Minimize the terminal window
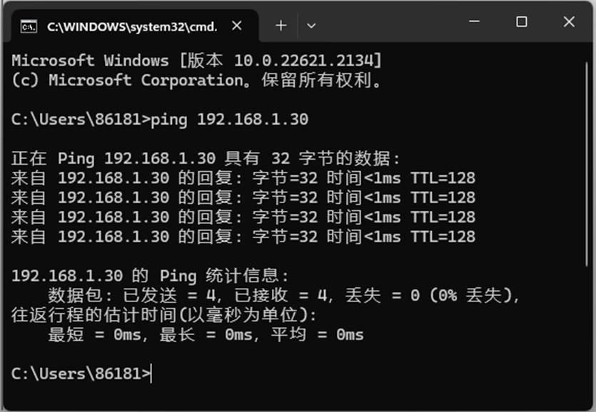 pyautogui.click(x=474, y=21)
